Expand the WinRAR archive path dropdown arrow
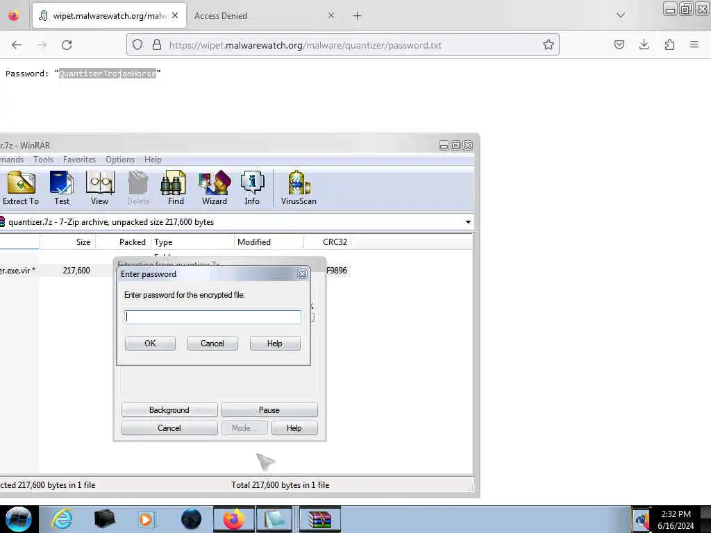 467,222
